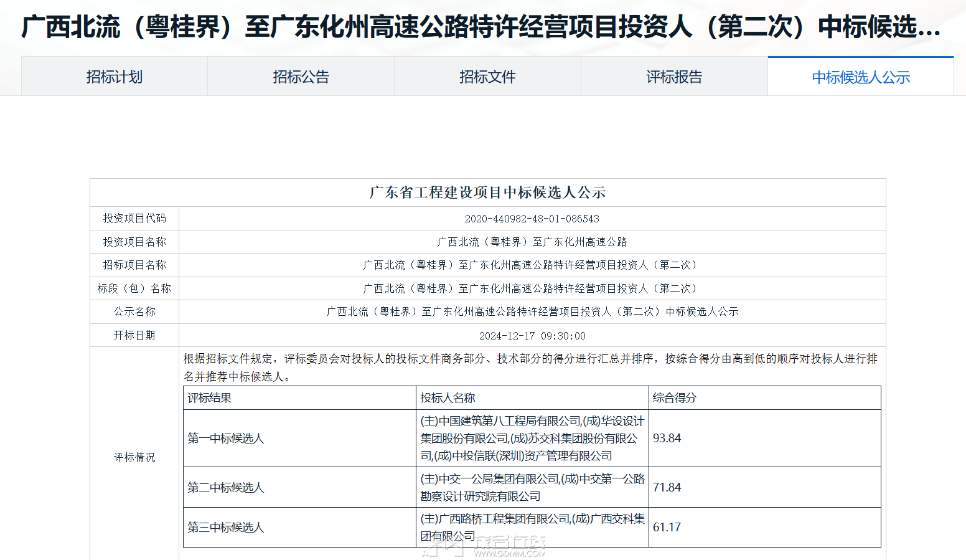Click the 投标人名称 column header

click(448, 398)
